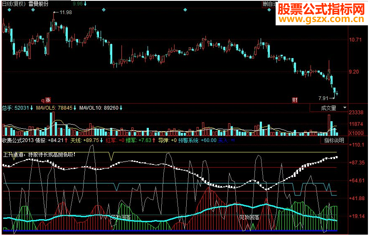Click the 上升通道 advice text
The image size is (370, 235).
click(x=39, y=154)
